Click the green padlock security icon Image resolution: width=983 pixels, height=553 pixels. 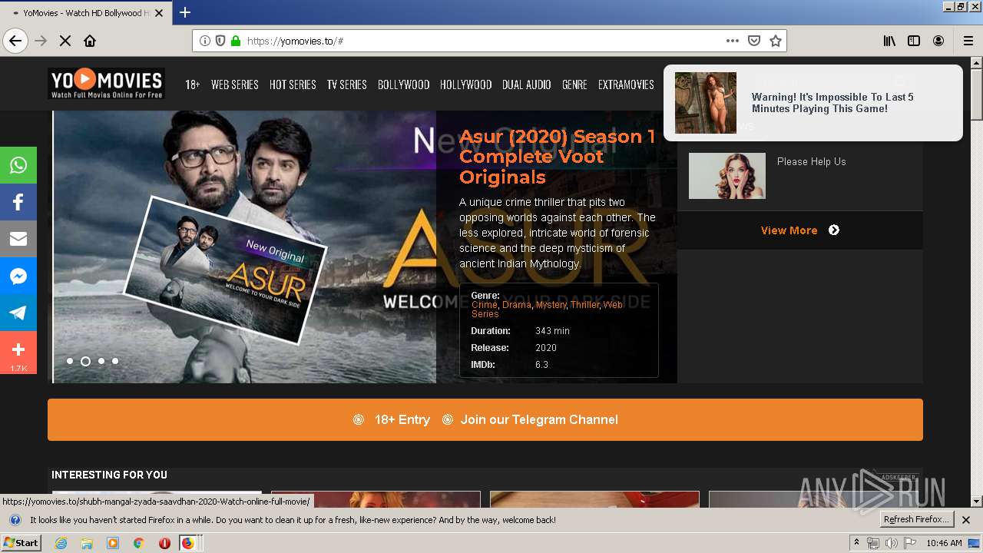[x=236, y=41]
